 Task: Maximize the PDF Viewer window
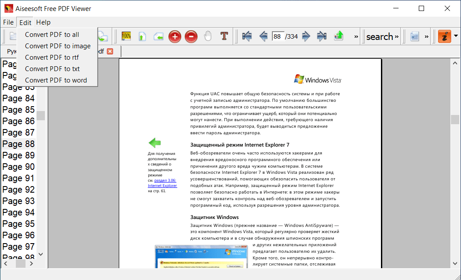coord(421,8)
